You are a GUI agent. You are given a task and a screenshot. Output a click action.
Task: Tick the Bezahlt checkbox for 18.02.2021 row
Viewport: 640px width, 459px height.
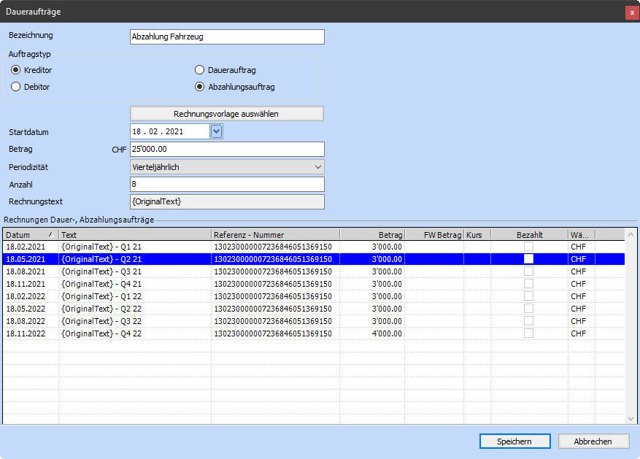[528, 247]
